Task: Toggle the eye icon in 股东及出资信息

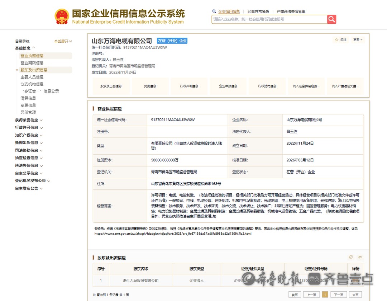Action: [x=360, y=257]
